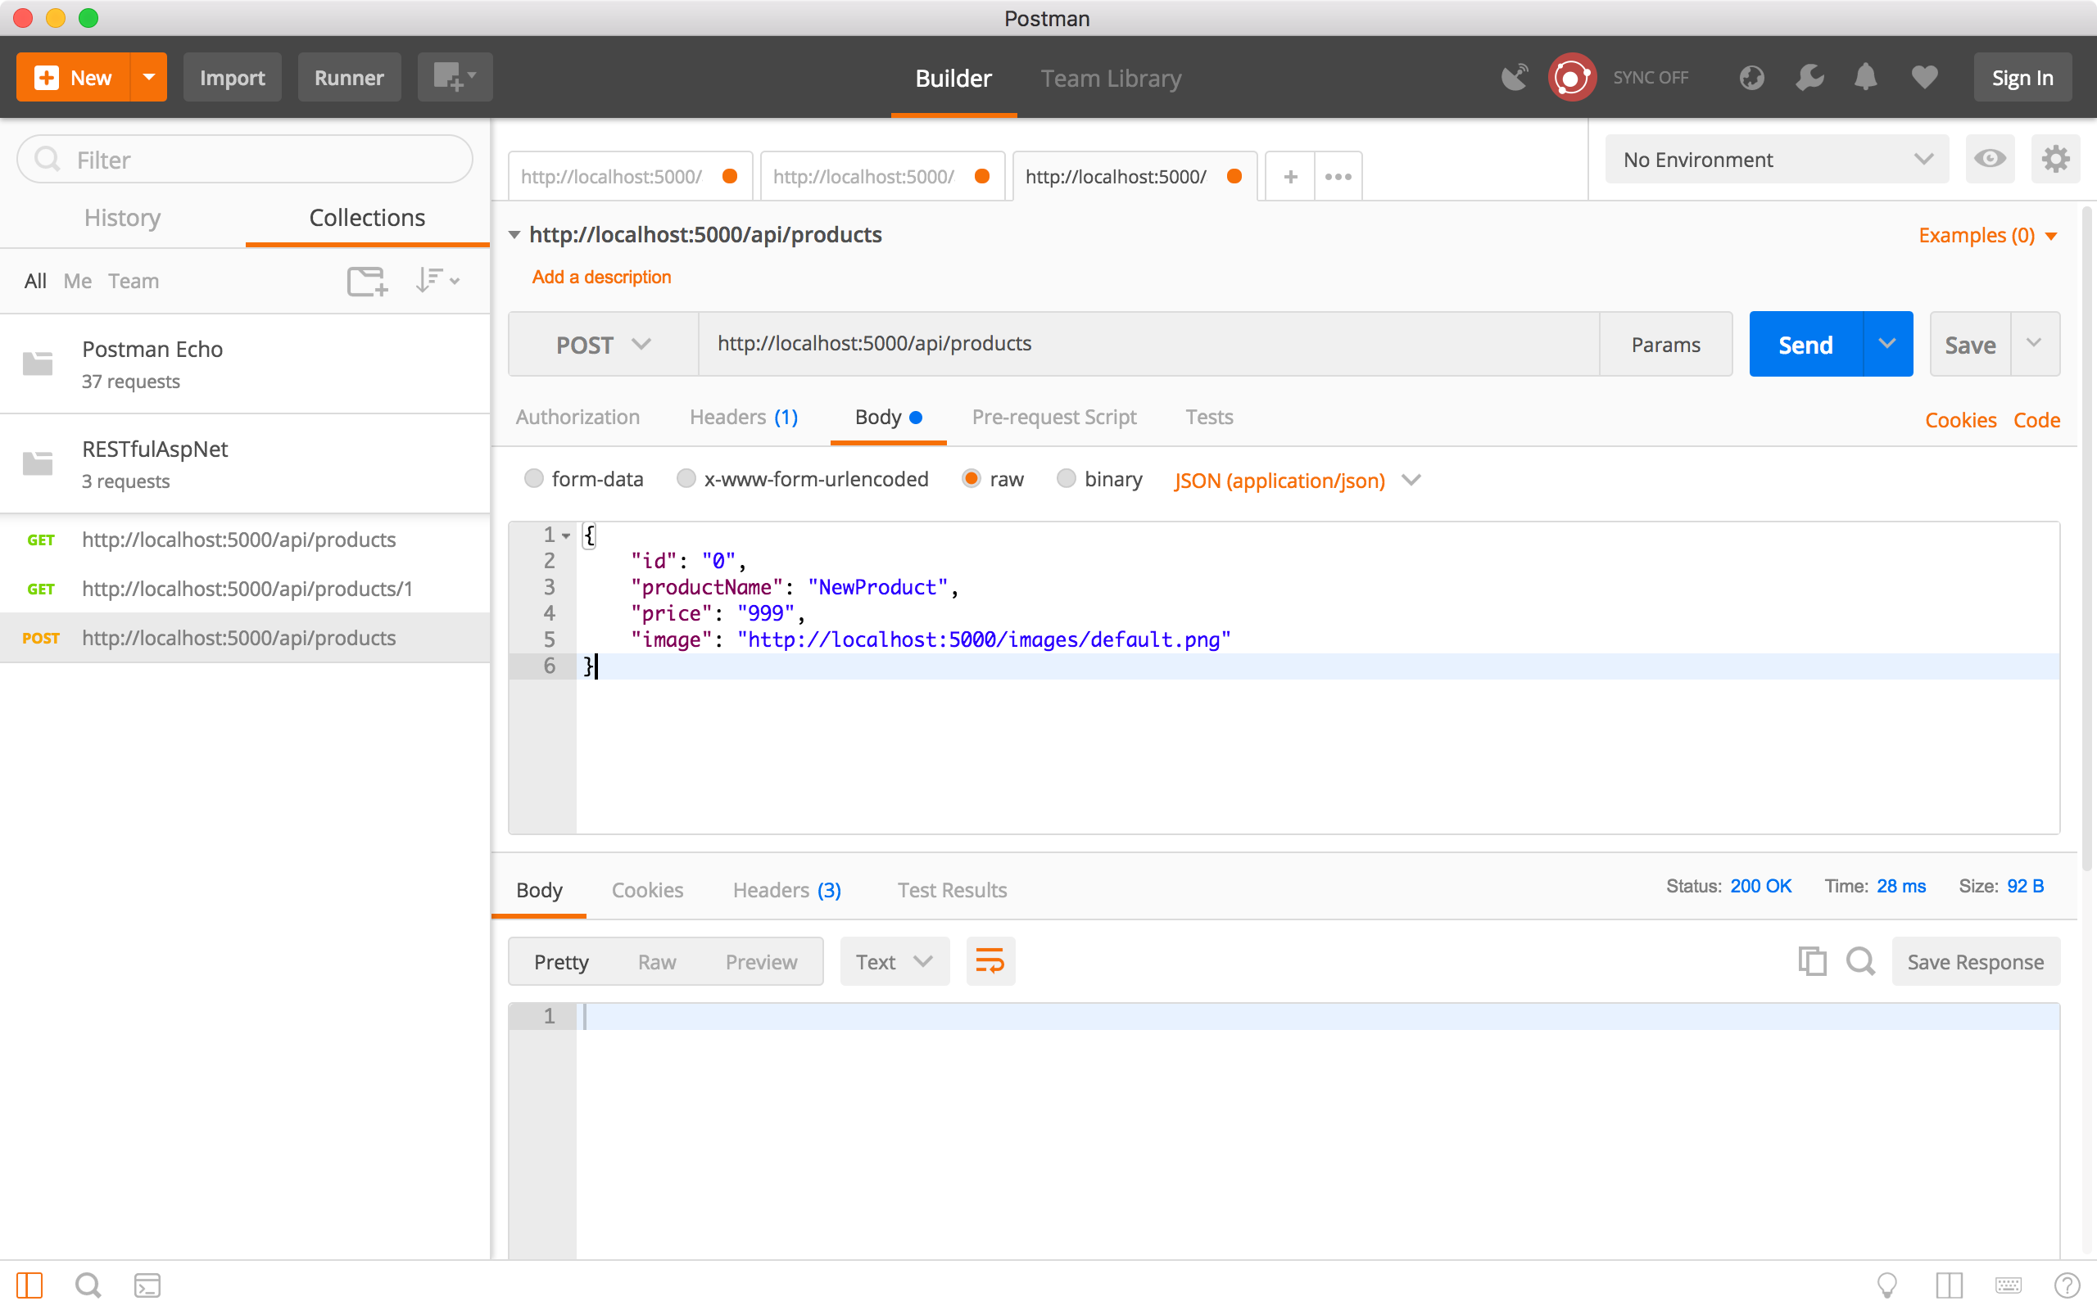
Task: Search within the response body
Action: coord(1860,962)
